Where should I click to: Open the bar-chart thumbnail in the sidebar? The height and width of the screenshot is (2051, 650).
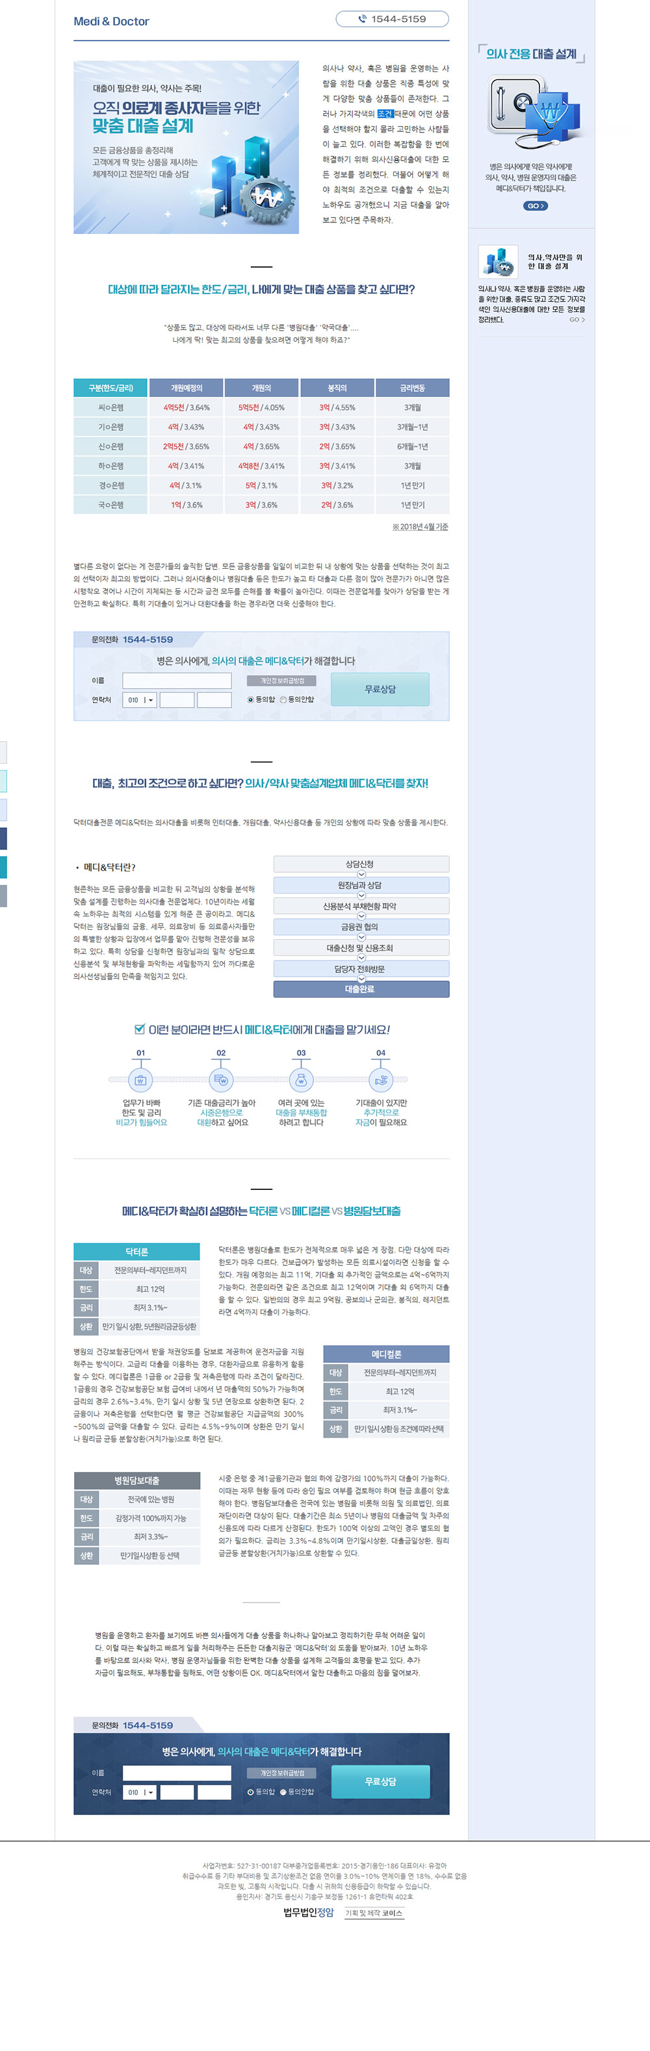point(498,262)
